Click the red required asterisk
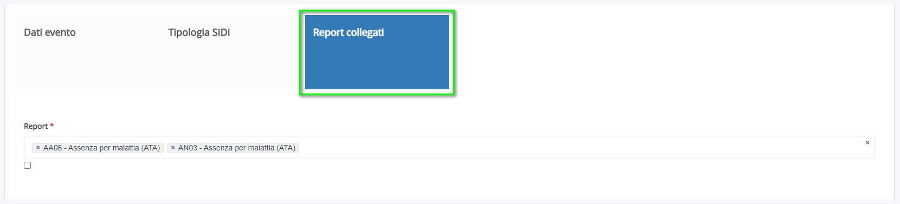 (51, 126)
